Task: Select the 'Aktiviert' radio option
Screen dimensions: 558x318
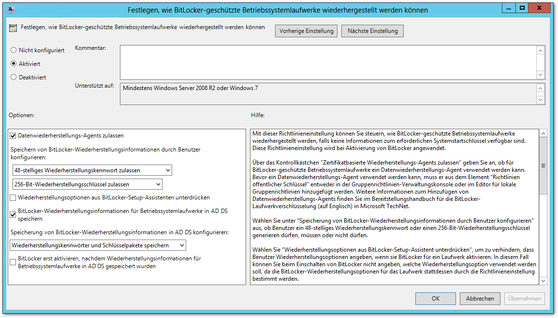Action: pyautogui.click(x=14, y=63)
